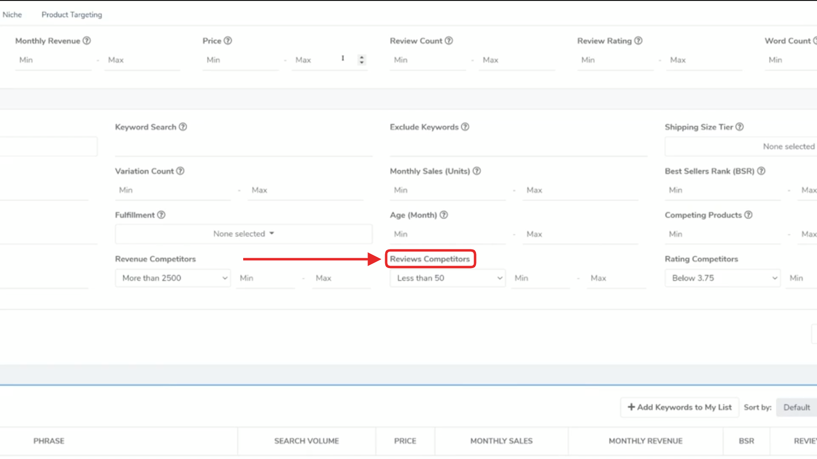
Task: Click Add Keywords to My List button
Action: (679, 407)
